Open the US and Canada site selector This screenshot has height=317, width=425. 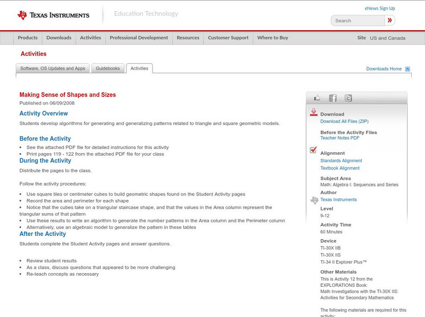(x=388, y=38)
